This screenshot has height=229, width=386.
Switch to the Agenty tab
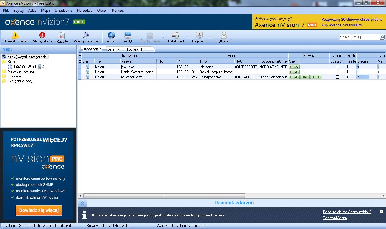tap(115, 49)
